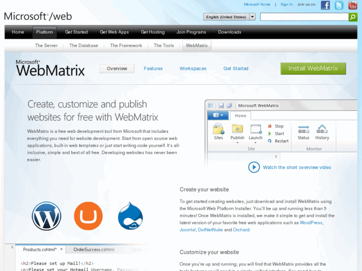
Task: Click the Sign In link
Action: (x=286, y=4)
